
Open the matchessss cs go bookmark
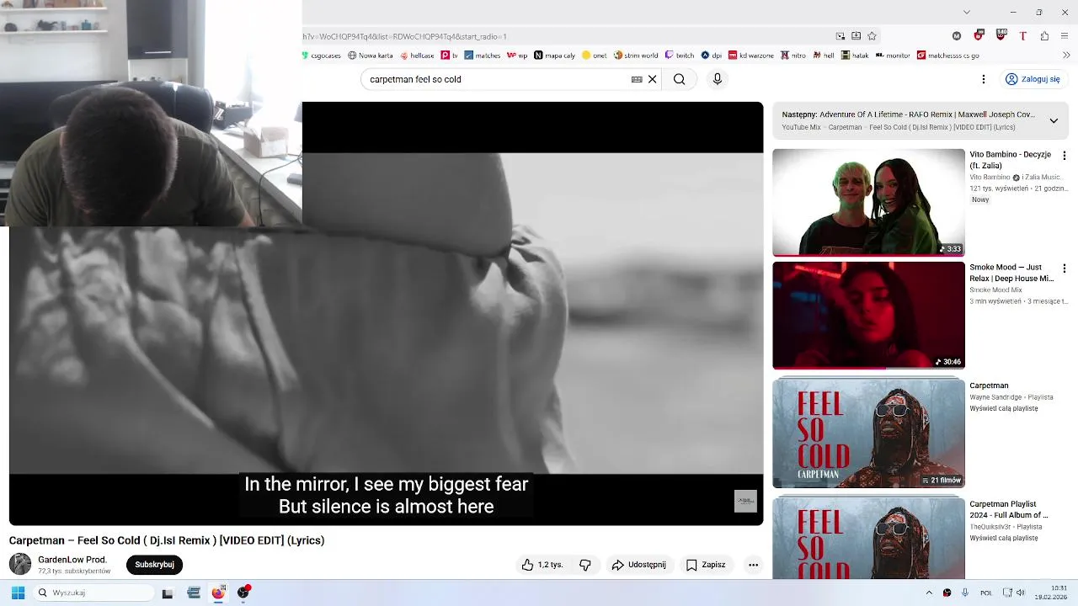tap(948, 56)
